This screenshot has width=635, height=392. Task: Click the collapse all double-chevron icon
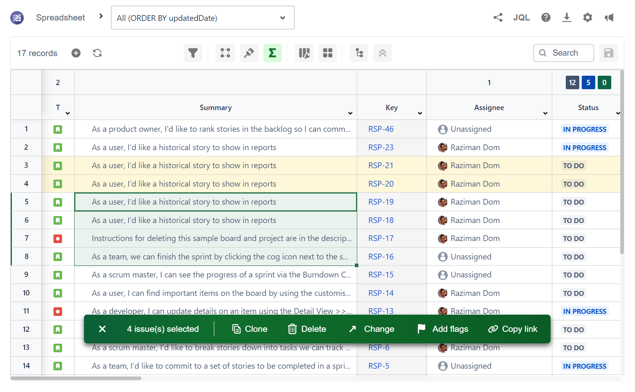tap(382, 53)
